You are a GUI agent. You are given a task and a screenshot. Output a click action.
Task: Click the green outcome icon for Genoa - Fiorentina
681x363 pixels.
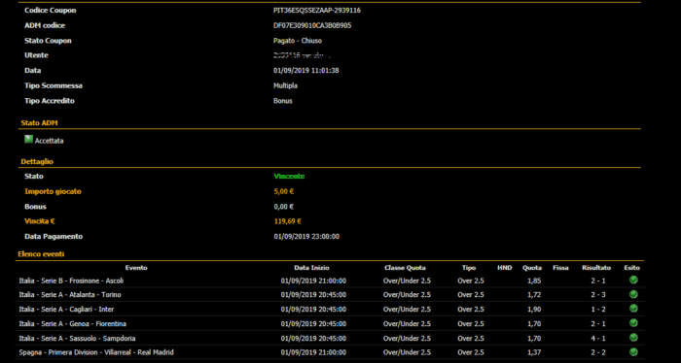pos(633,322)
